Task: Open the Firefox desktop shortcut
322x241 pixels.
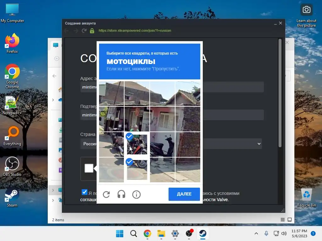Action: (12, 43)
